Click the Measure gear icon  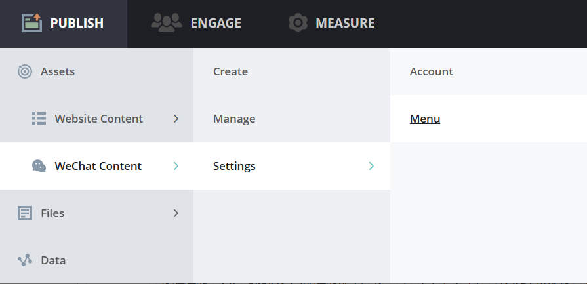point(298,23)
